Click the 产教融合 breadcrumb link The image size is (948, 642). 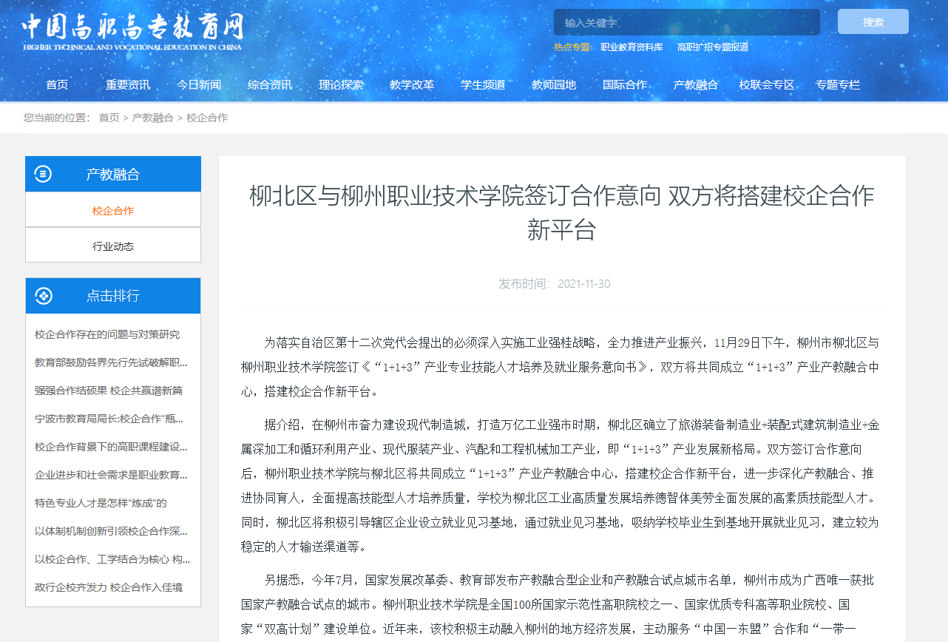click(x=152, y=118)
